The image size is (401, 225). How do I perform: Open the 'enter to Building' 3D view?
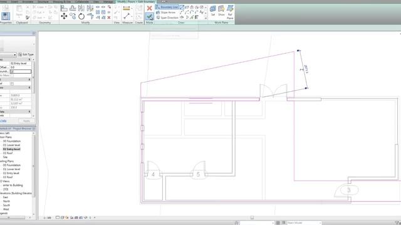coord(13,185)
